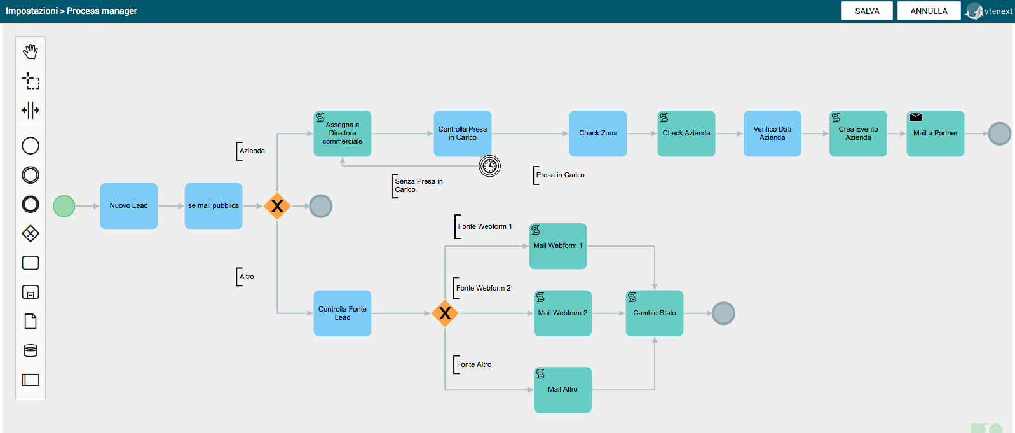Click the SALVA button
This screenshot has width=1015, height=433.
point(867,11)
